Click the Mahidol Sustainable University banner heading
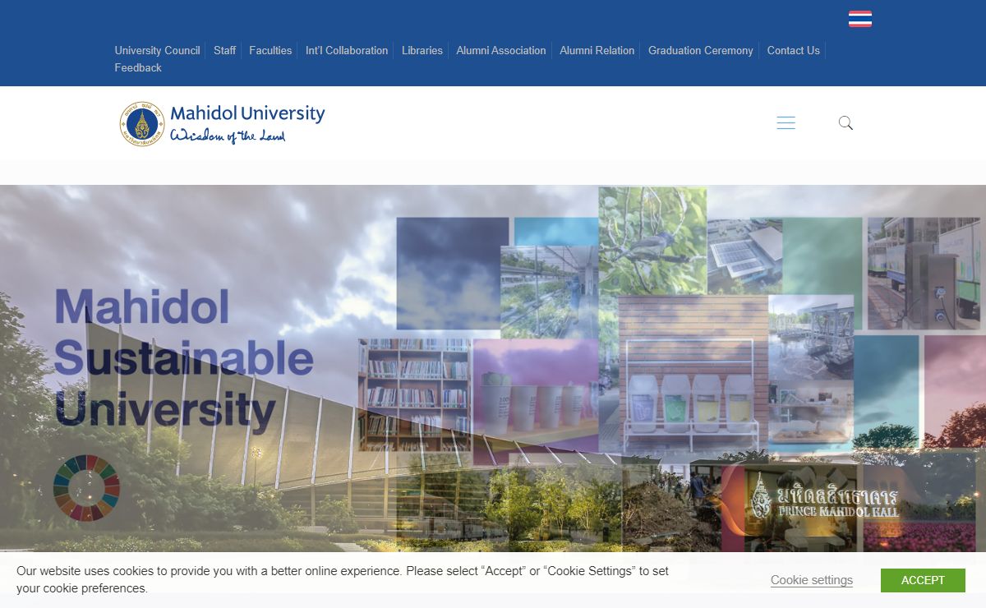The image size is (986, 608). point(184,358)
